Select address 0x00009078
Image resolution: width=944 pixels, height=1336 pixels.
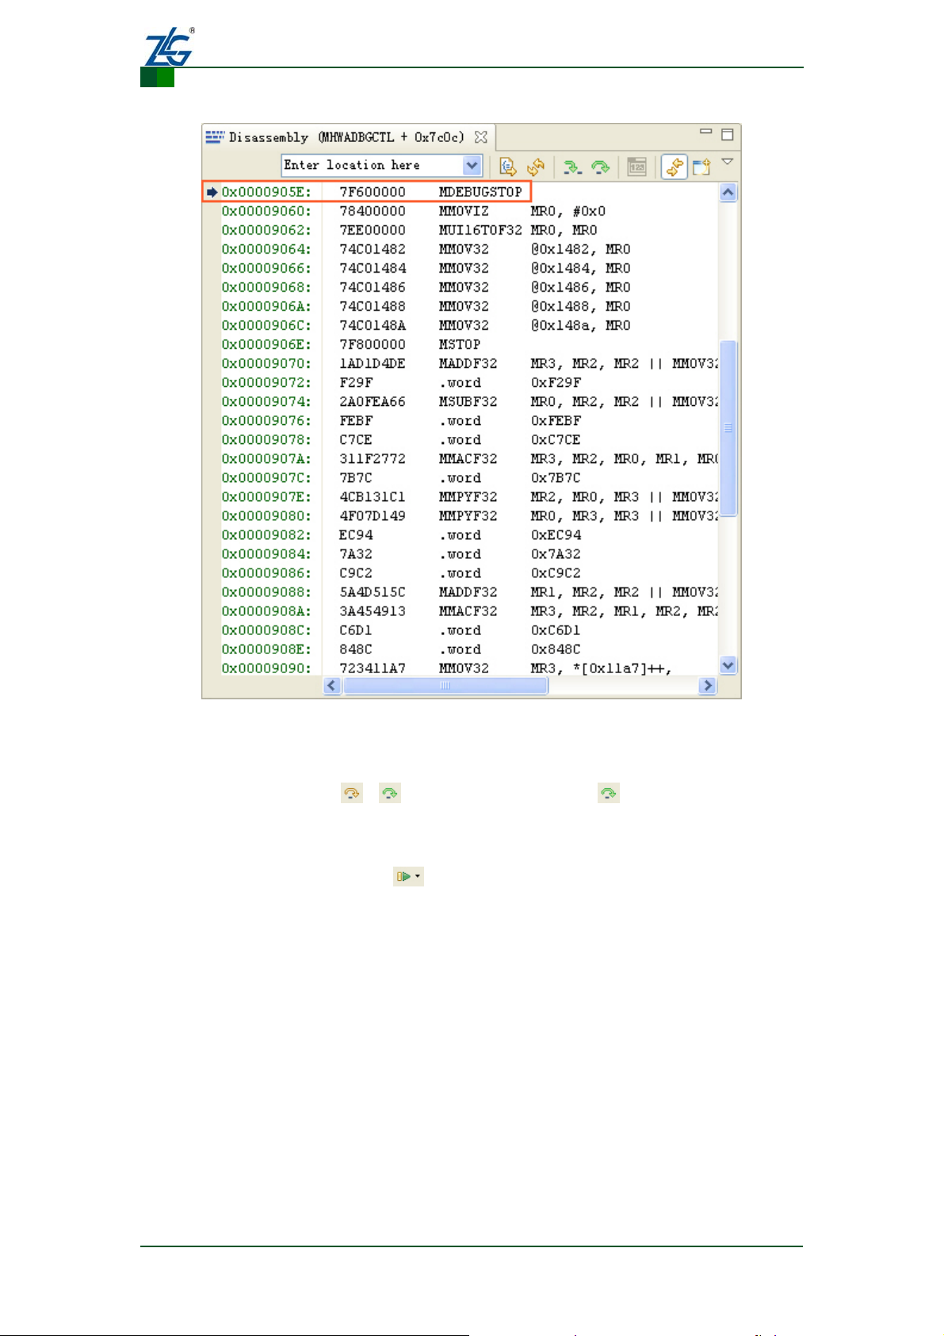click(266, 439)
